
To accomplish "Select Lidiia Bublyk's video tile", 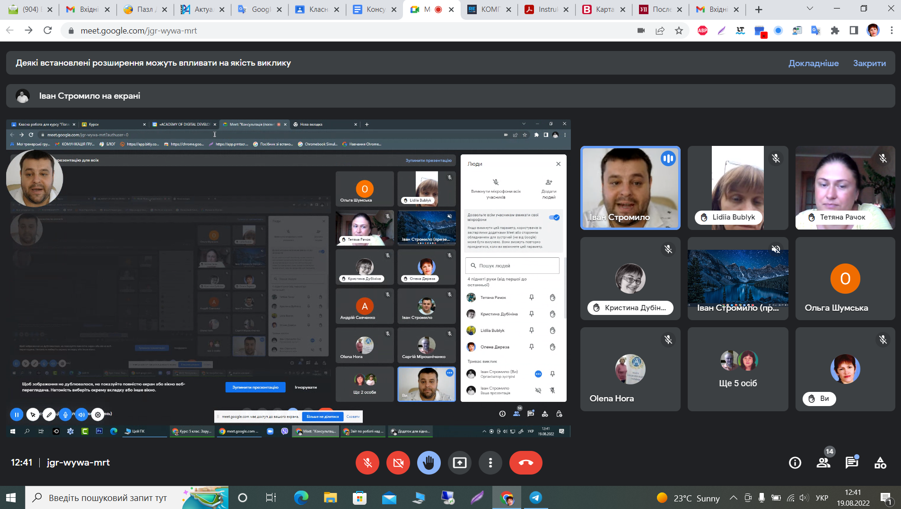I will [738, 188].
